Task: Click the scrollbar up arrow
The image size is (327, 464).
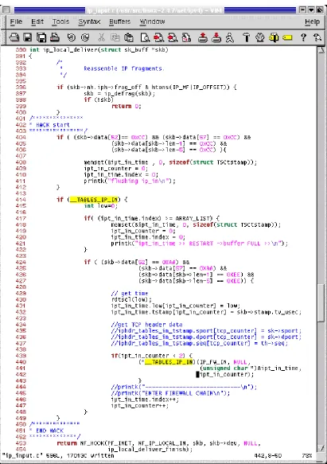Action: 321,51
